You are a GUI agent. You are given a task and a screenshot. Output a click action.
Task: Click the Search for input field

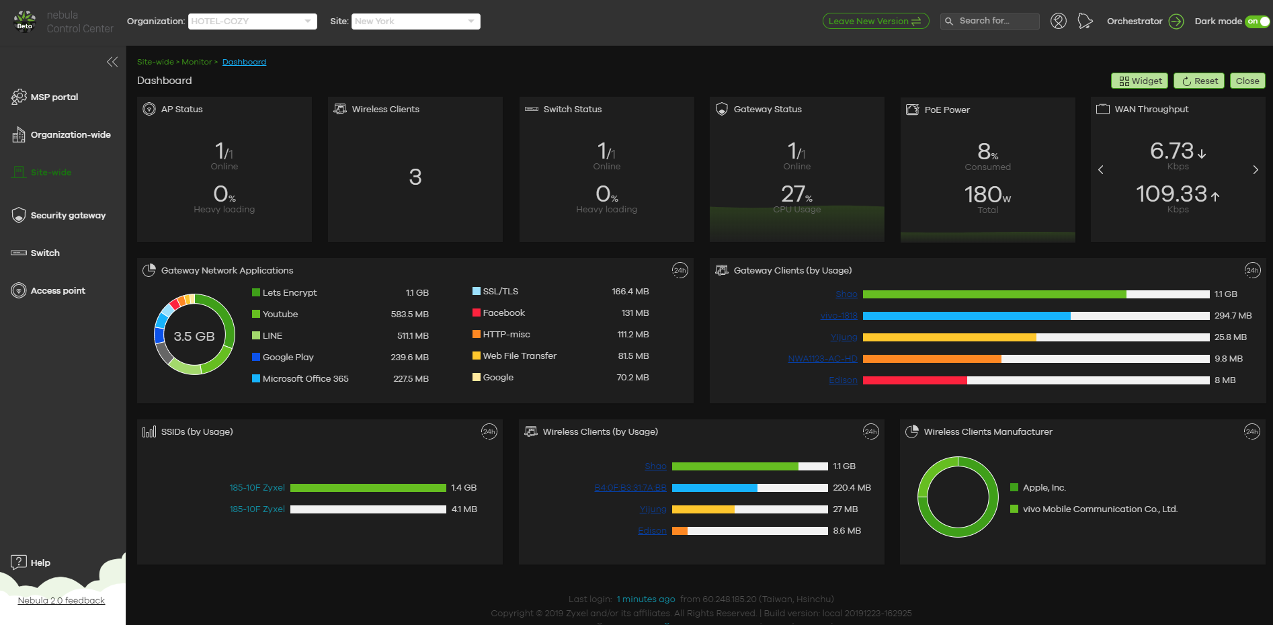[990, 22]
